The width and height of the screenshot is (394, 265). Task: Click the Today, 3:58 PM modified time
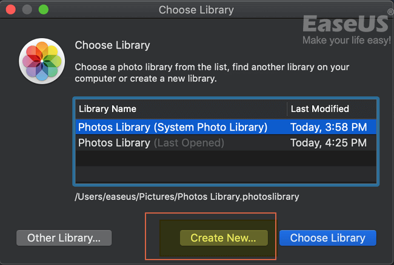(x=328, y=127)
